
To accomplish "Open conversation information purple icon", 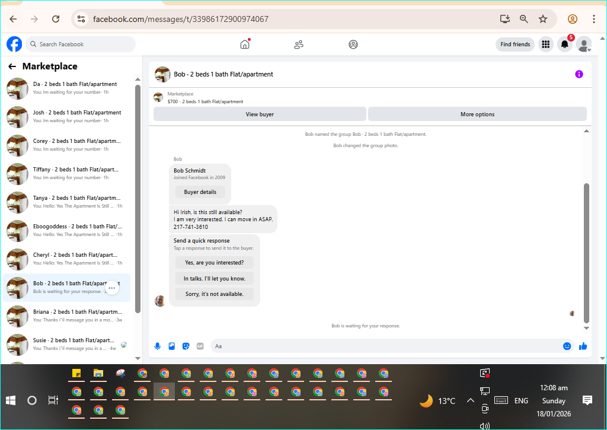I will click(x=579, y=74).
